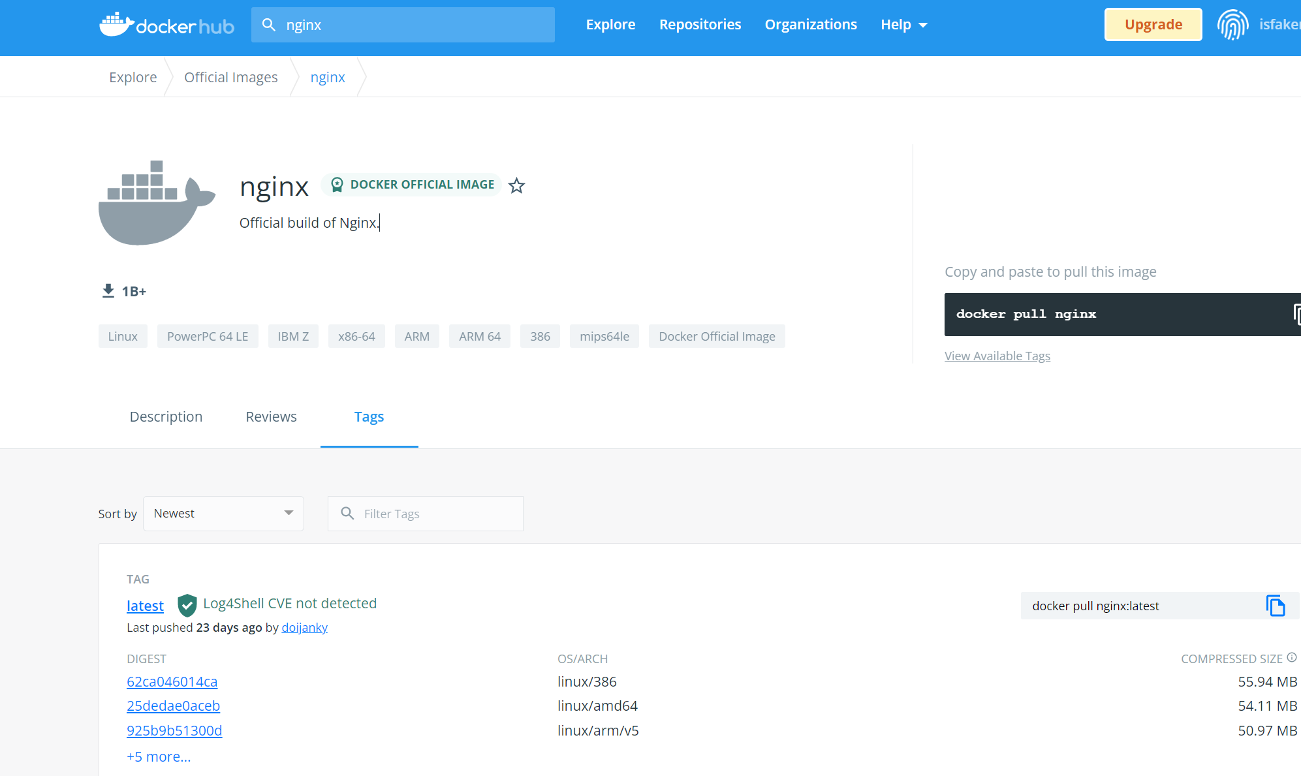Switch to the Description tab
1301x776 pixels.
click(x=166, y=416)
